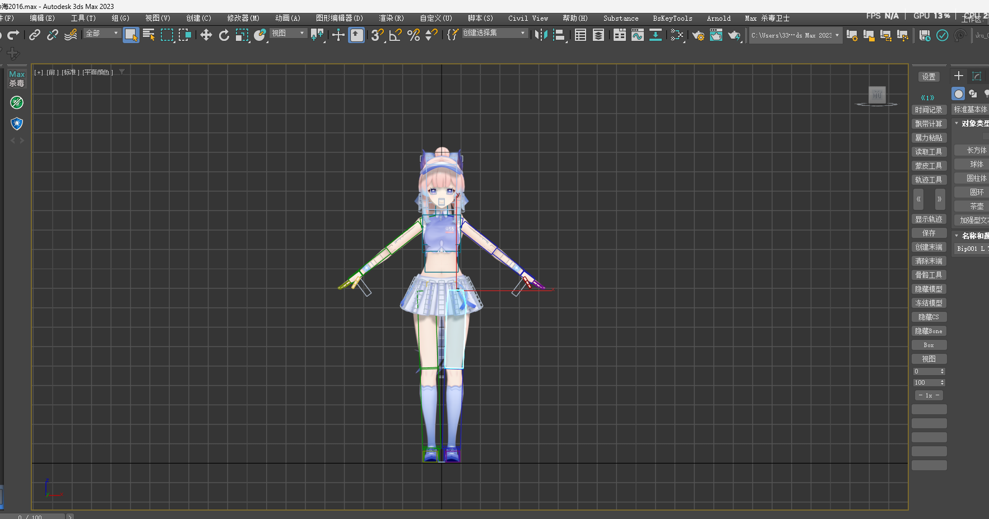989x519 pixels.
Task: Toggle the 3D Snaps icon
Action: (378, 35)
